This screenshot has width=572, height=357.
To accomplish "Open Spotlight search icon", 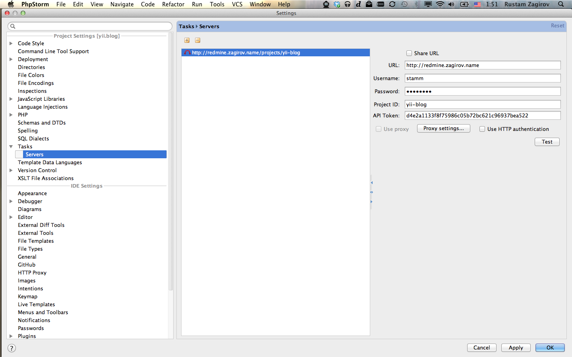I will pos(561,4).
